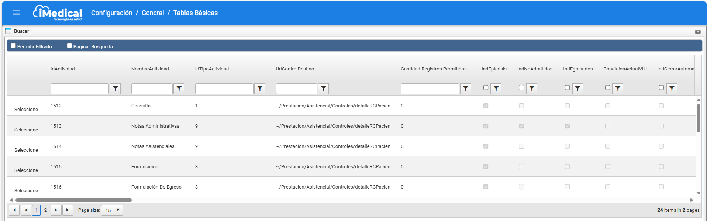This screenshot has width=707, height=221.
Task: Click filter icon for Cantidad Registros Permitidos
Action: [466, 89]
